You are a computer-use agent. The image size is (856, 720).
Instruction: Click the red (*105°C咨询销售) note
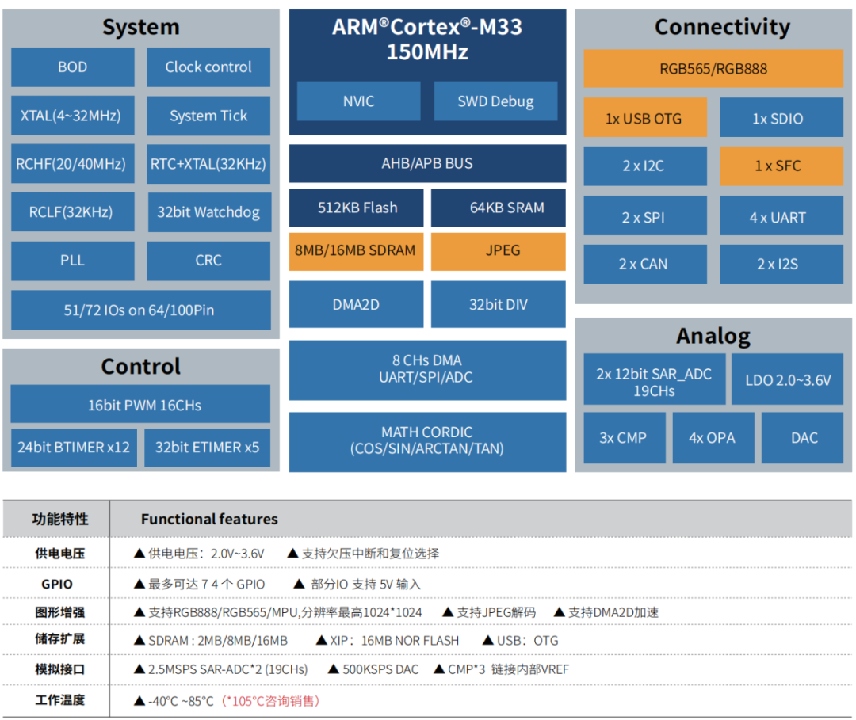pyautogui.click(x=270, y=701)
